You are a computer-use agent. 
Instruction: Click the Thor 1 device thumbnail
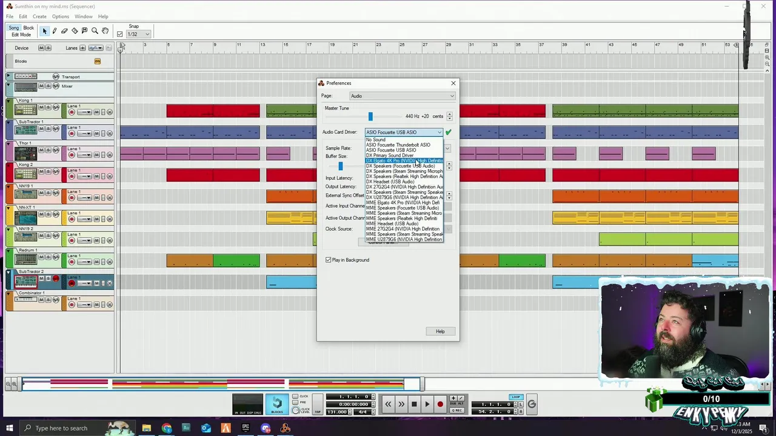click(x=25, y=153)
